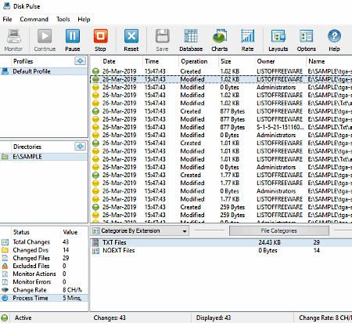Open the Command menu
Screen dimensions: 352x323
[34, 20]
